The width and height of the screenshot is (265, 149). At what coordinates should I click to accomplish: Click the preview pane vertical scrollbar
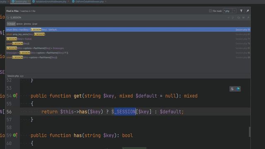pyautogui.click(x=250, y=132)
